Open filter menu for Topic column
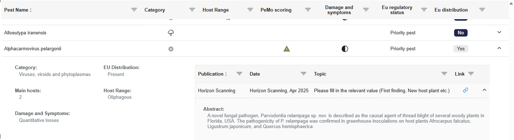Image resolution: width=514 pixels, height=140 pixels. (x=444, y=74)
